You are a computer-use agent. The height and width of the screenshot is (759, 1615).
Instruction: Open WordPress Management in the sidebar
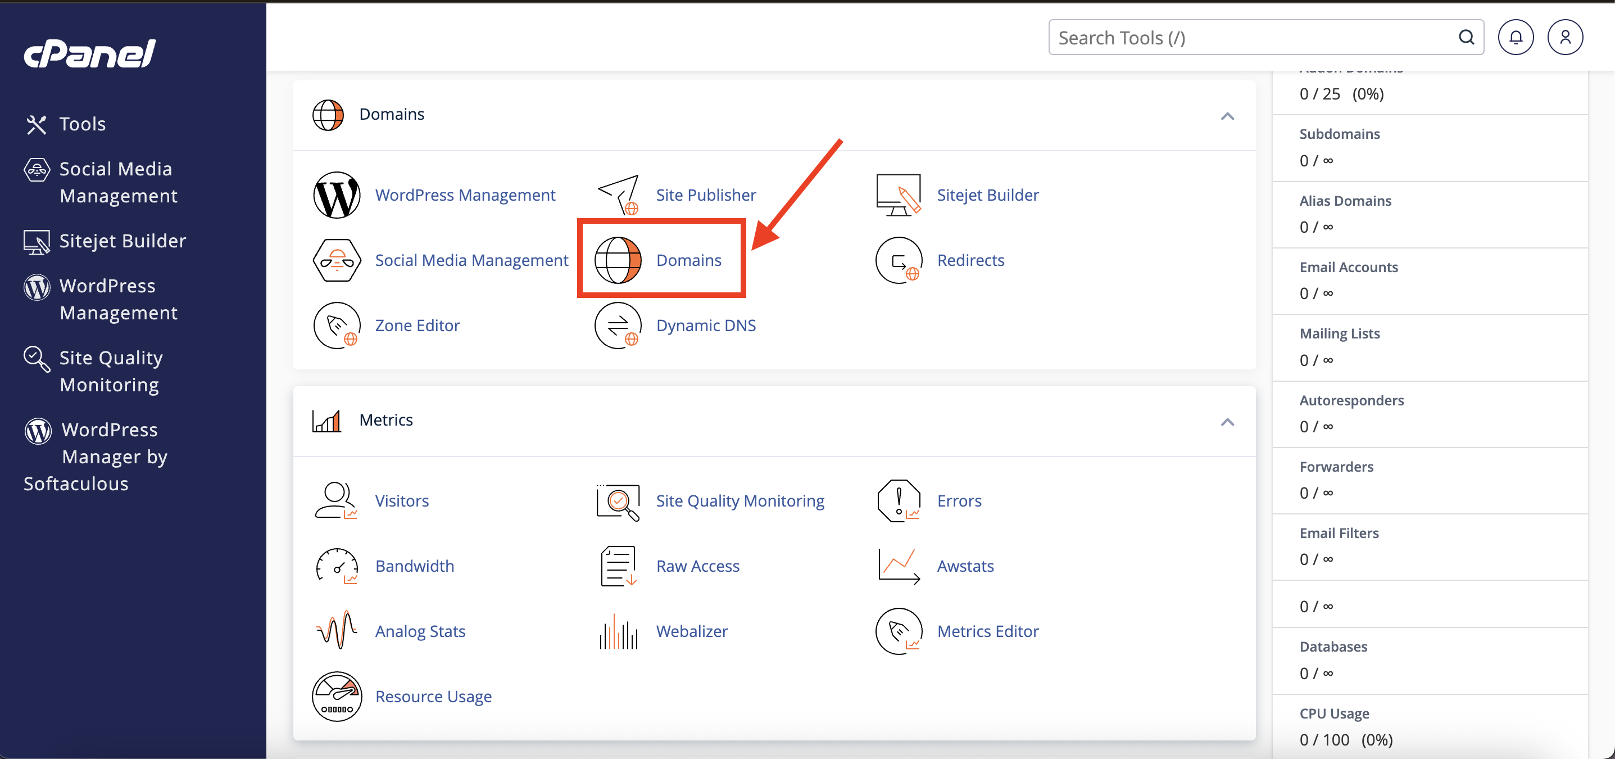coord(118,299)
